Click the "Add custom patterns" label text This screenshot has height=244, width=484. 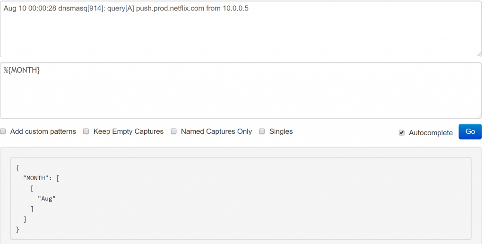pyautogui.click(x=43, y=131)
